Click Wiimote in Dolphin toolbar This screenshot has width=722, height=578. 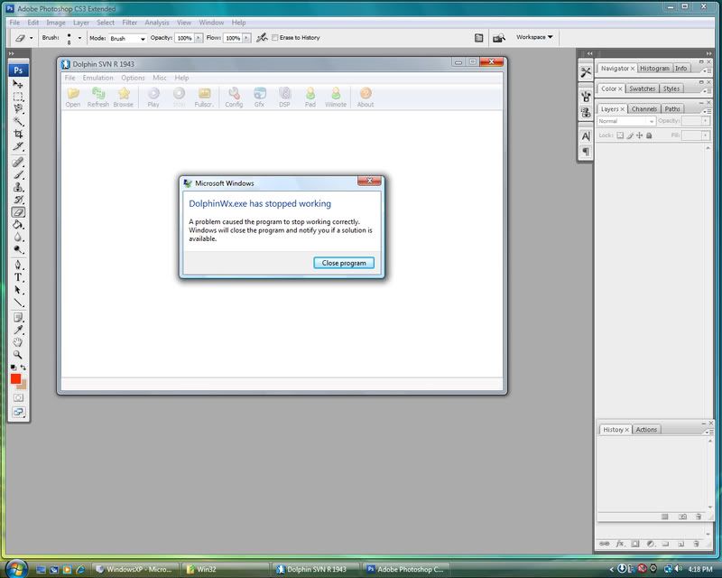click(x=336, y=98)
